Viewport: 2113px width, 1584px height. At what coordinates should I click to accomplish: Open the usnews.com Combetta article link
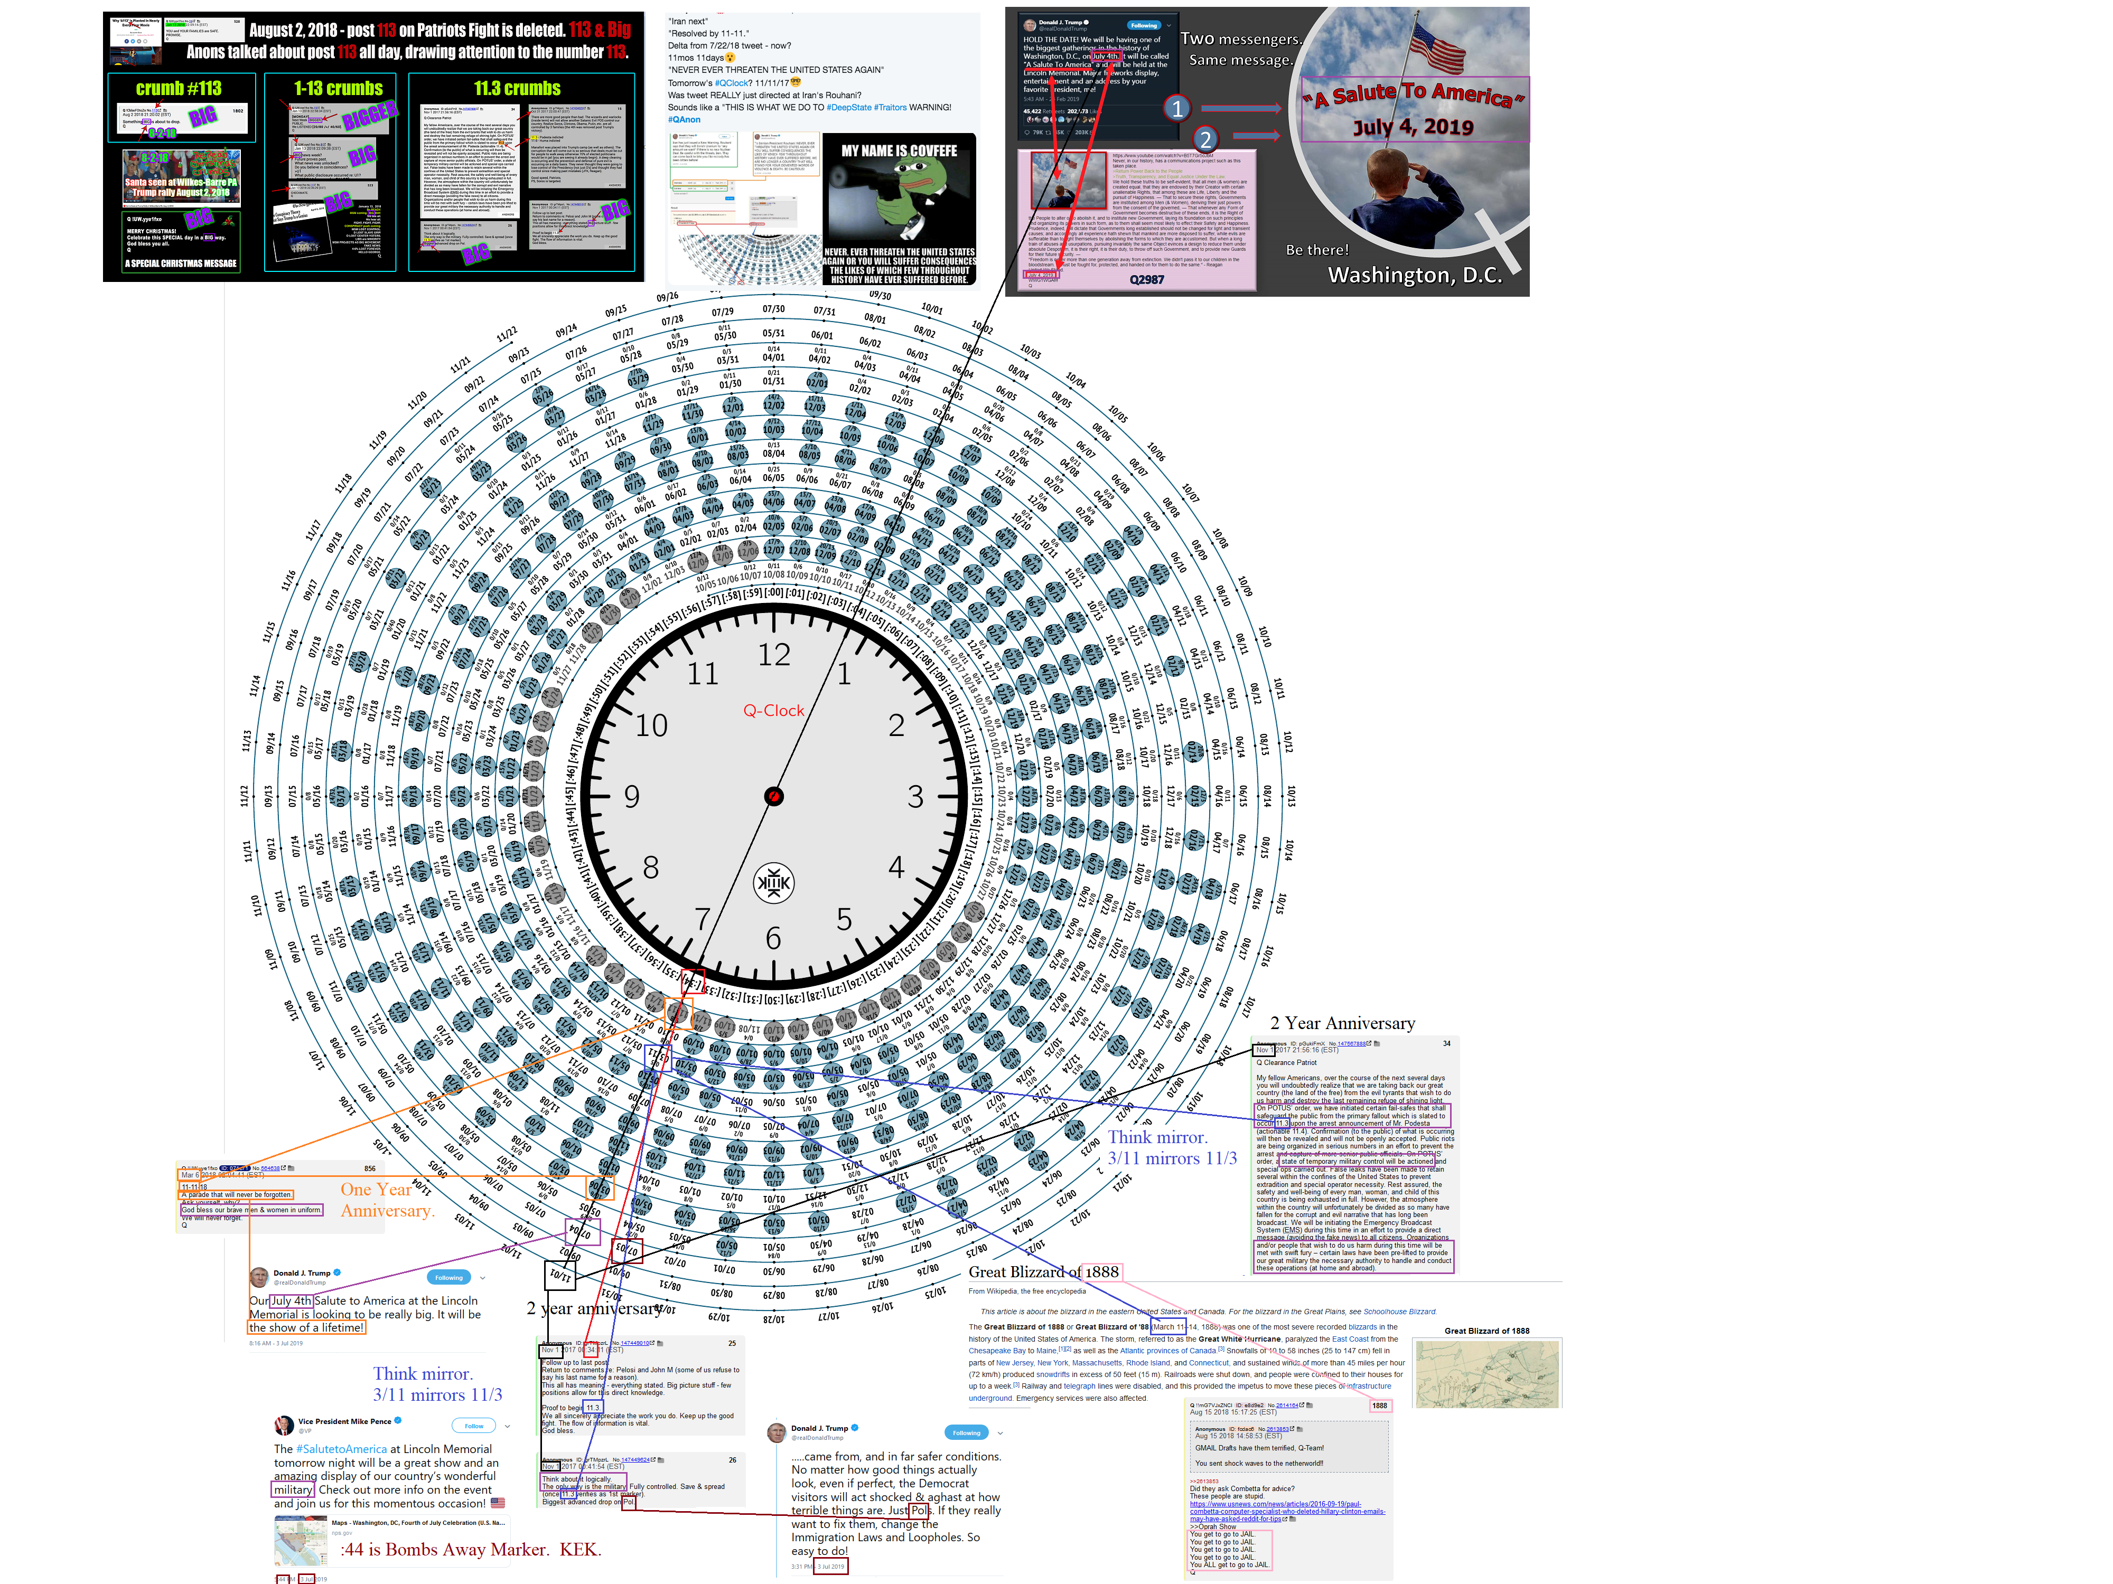1287,1511
